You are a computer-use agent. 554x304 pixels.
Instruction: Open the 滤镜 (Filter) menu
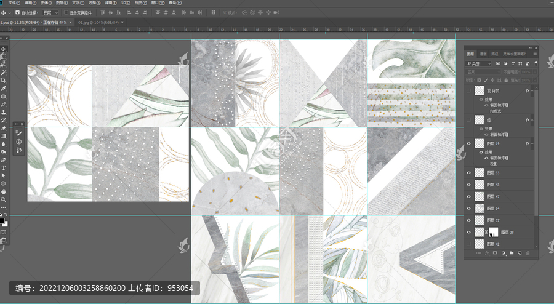click(x=111, y=2)
